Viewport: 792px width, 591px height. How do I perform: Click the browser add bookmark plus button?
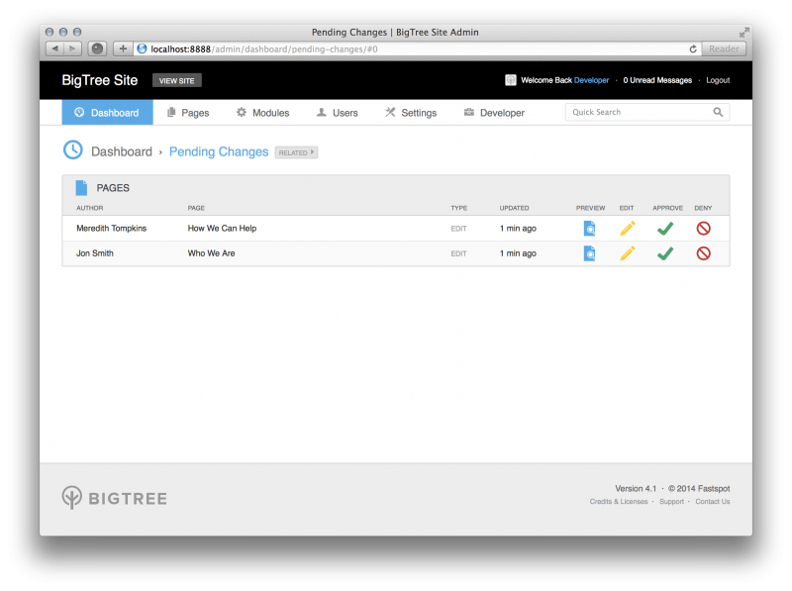coord(123,49)
